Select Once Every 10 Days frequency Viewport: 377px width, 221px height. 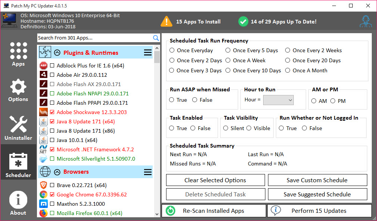coord(228,70)
